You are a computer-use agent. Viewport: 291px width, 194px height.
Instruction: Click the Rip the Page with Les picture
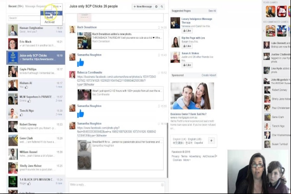[x=175, y=42]
